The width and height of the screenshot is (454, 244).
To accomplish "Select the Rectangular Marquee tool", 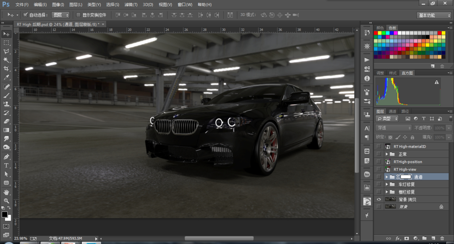I will 6,43.
